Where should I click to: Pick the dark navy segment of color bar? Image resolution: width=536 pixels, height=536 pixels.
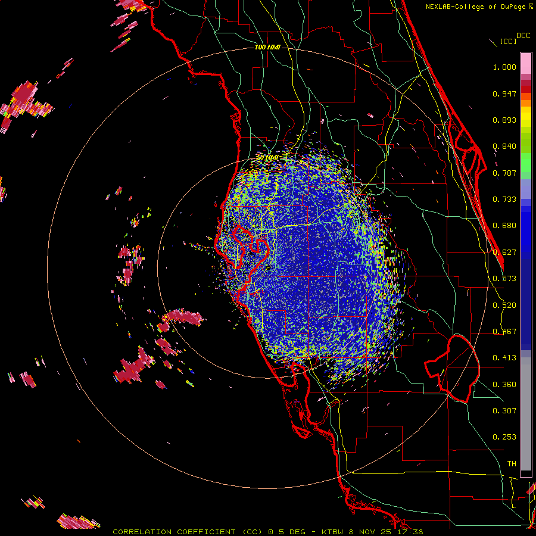526,304
